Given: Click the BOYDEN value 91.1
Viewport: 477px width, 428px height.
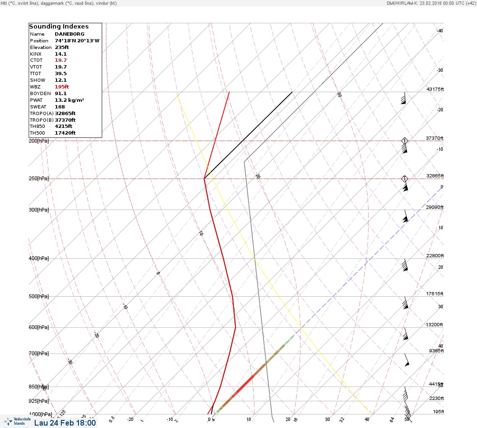Looking at the screenshot, I should tap(60, 93).
